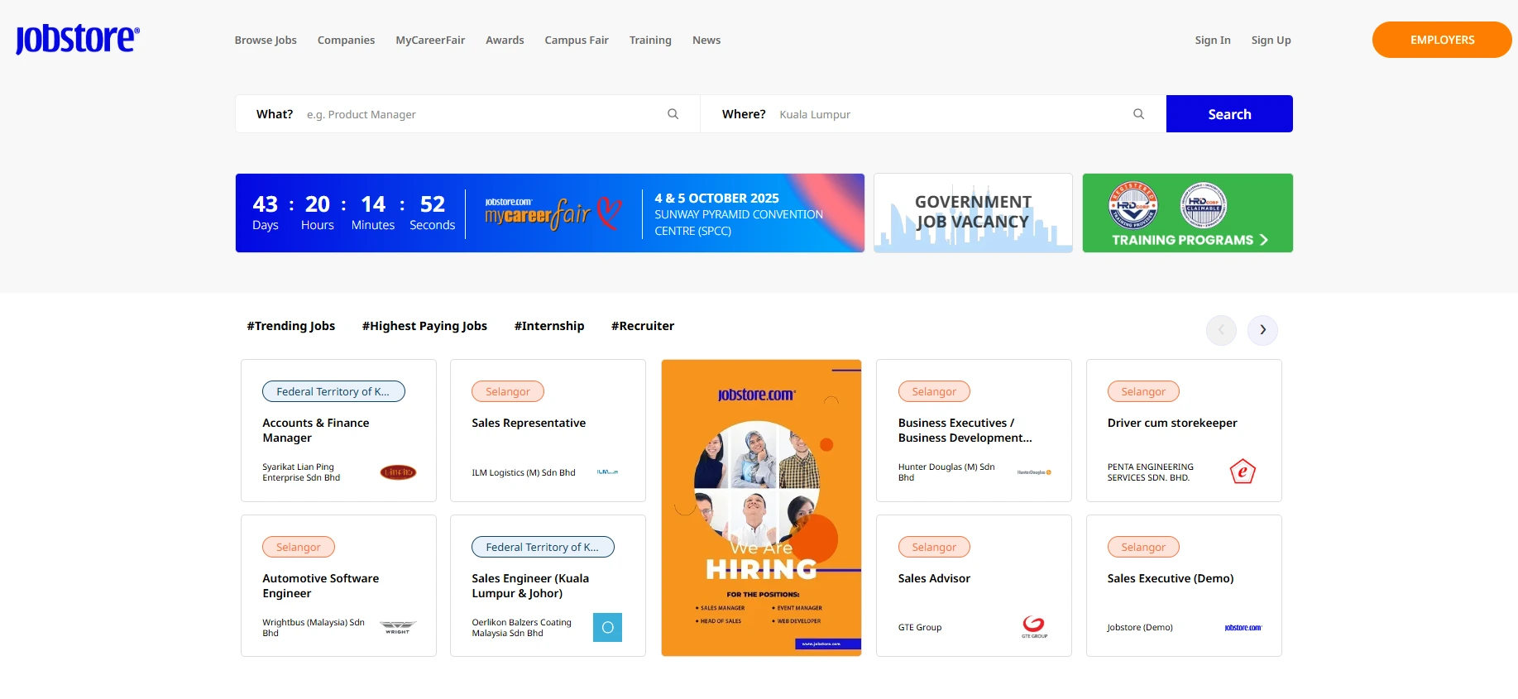1518x699 pixels.
Task: Open Sales Representative job listing
Action: click(x=529, y=423)
